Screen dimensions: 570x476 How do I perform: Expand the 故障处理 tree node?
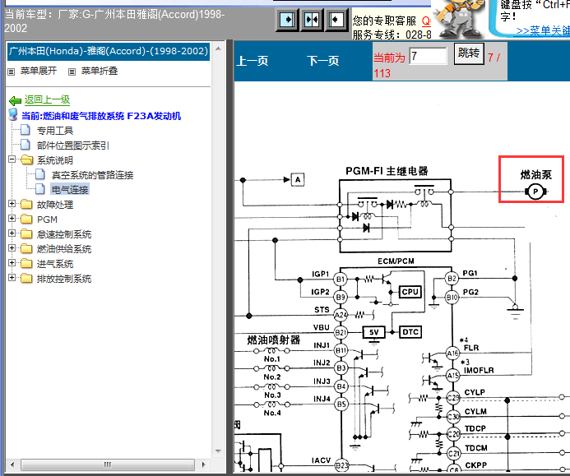(x=12, y=204)
